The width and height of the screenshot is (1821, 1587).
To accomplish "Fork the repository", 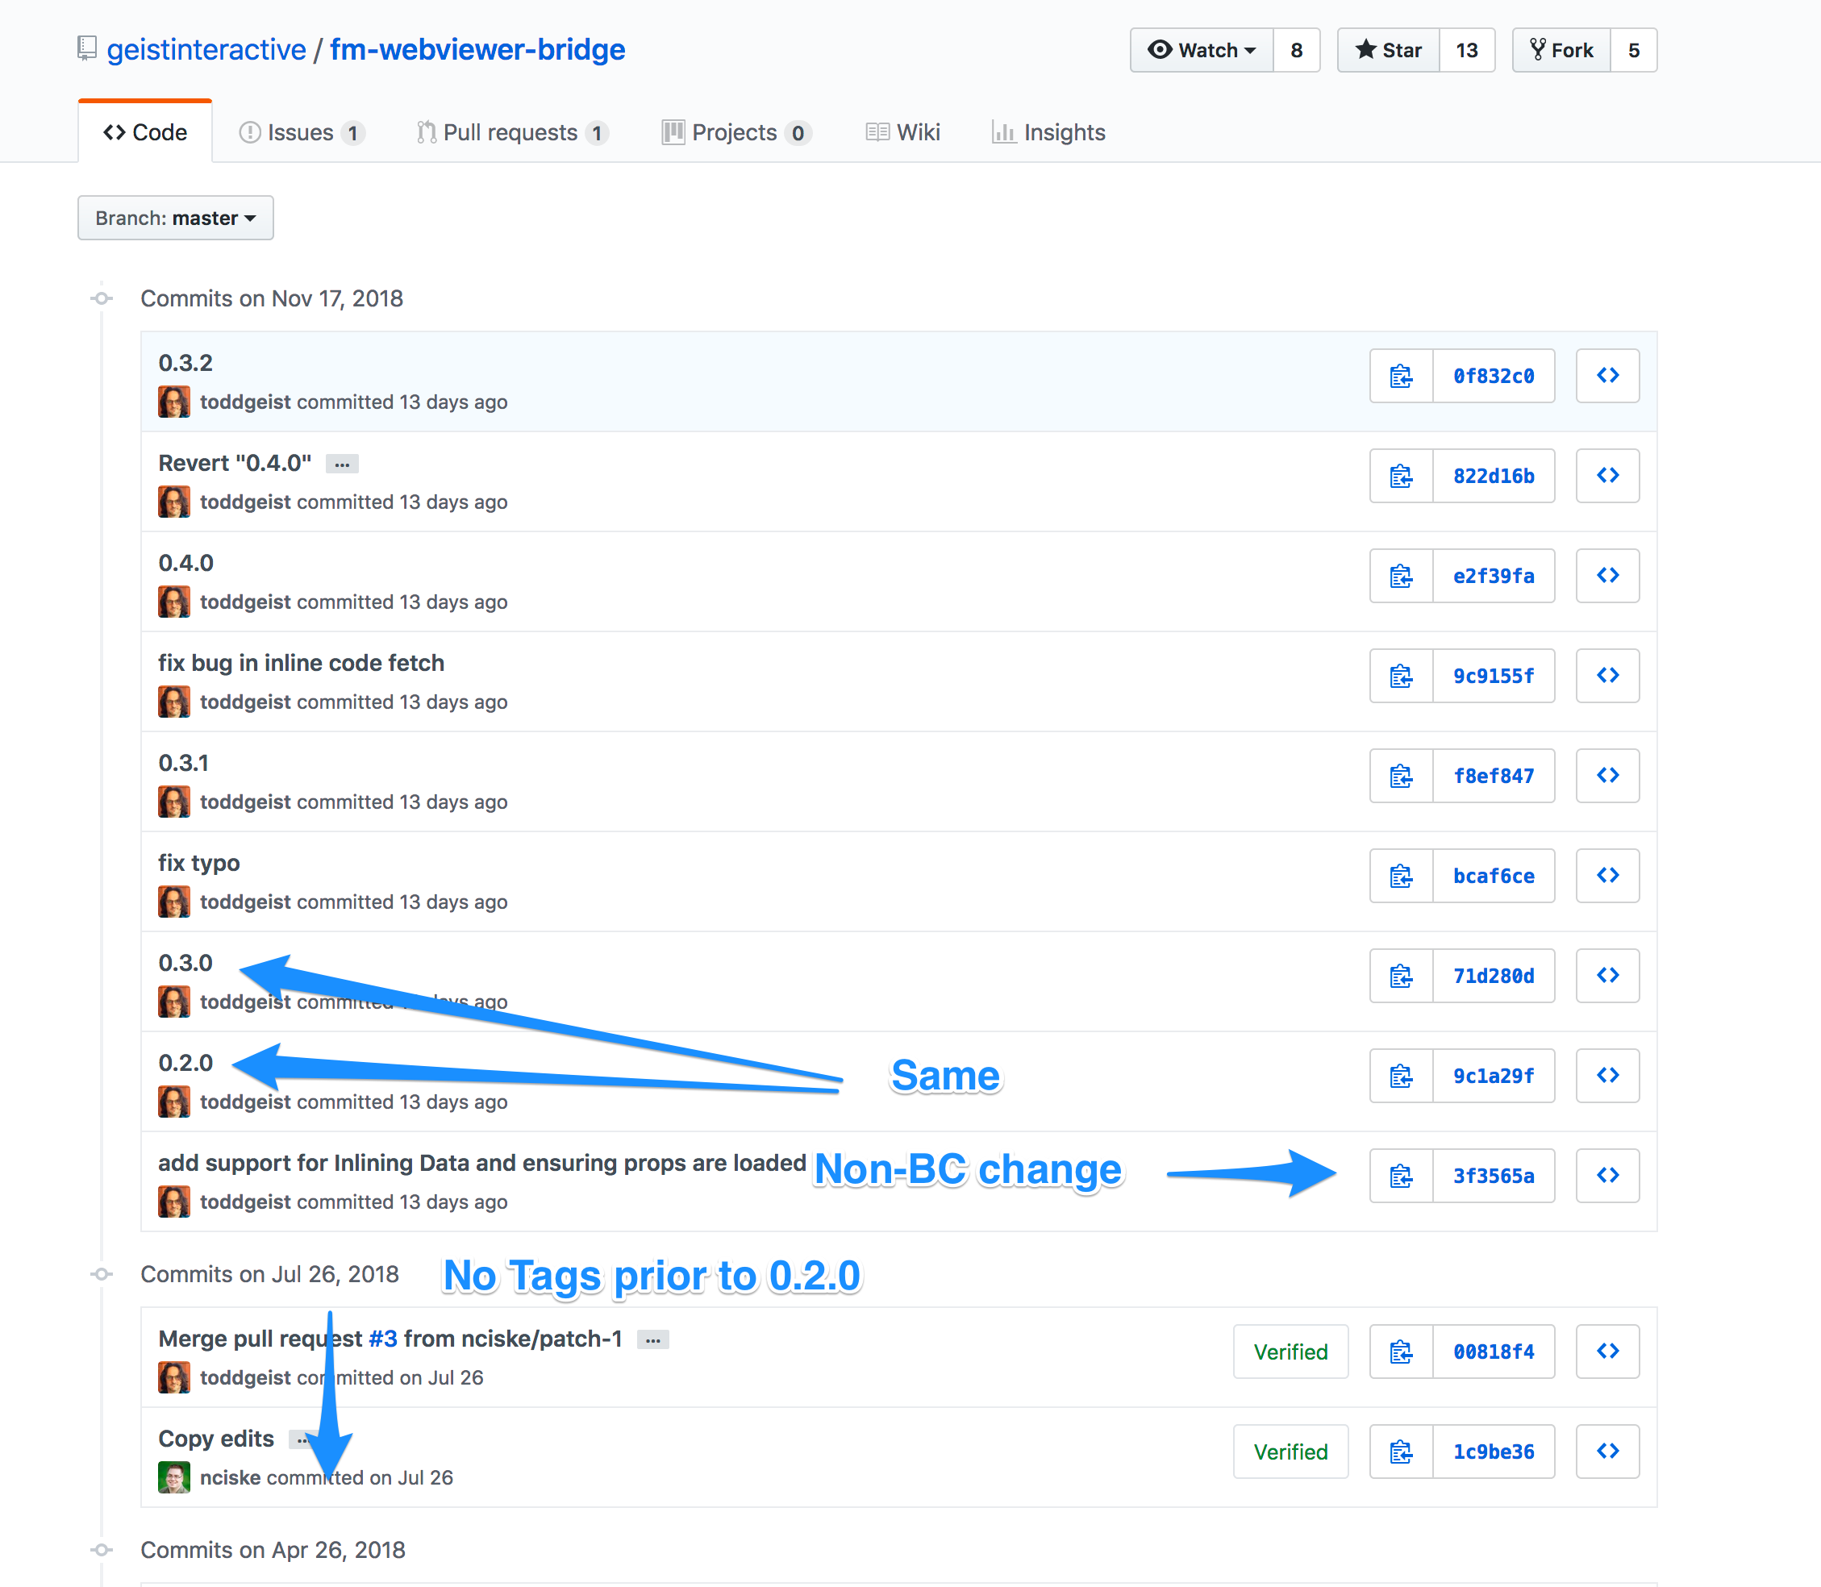I will point(1561,51).
